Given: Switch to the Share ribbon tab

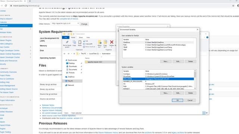Looking at the screenshot, I should (81, 37).
